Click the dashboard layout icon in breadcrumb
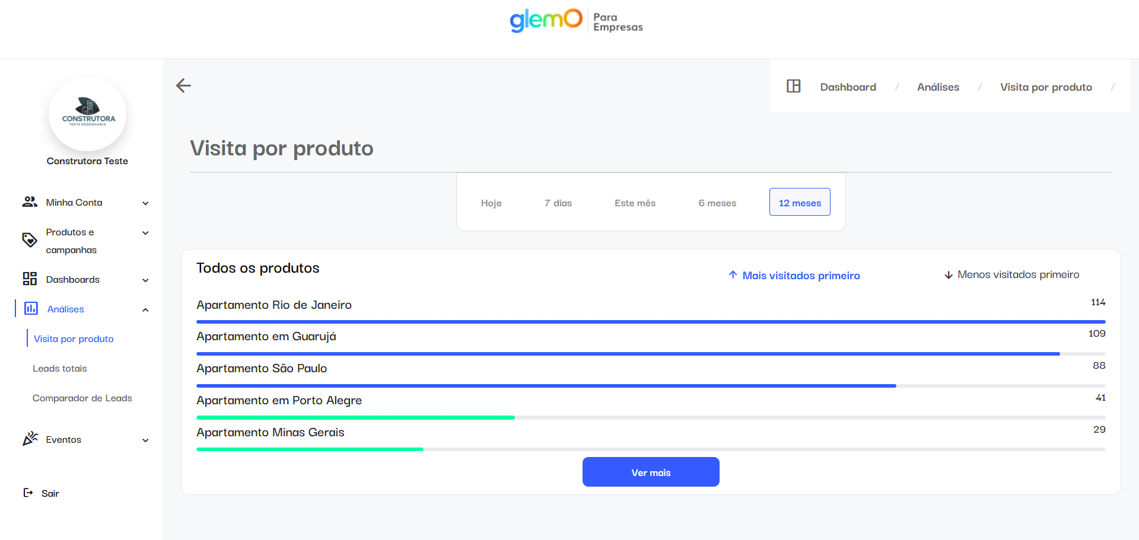 [793, 87]
